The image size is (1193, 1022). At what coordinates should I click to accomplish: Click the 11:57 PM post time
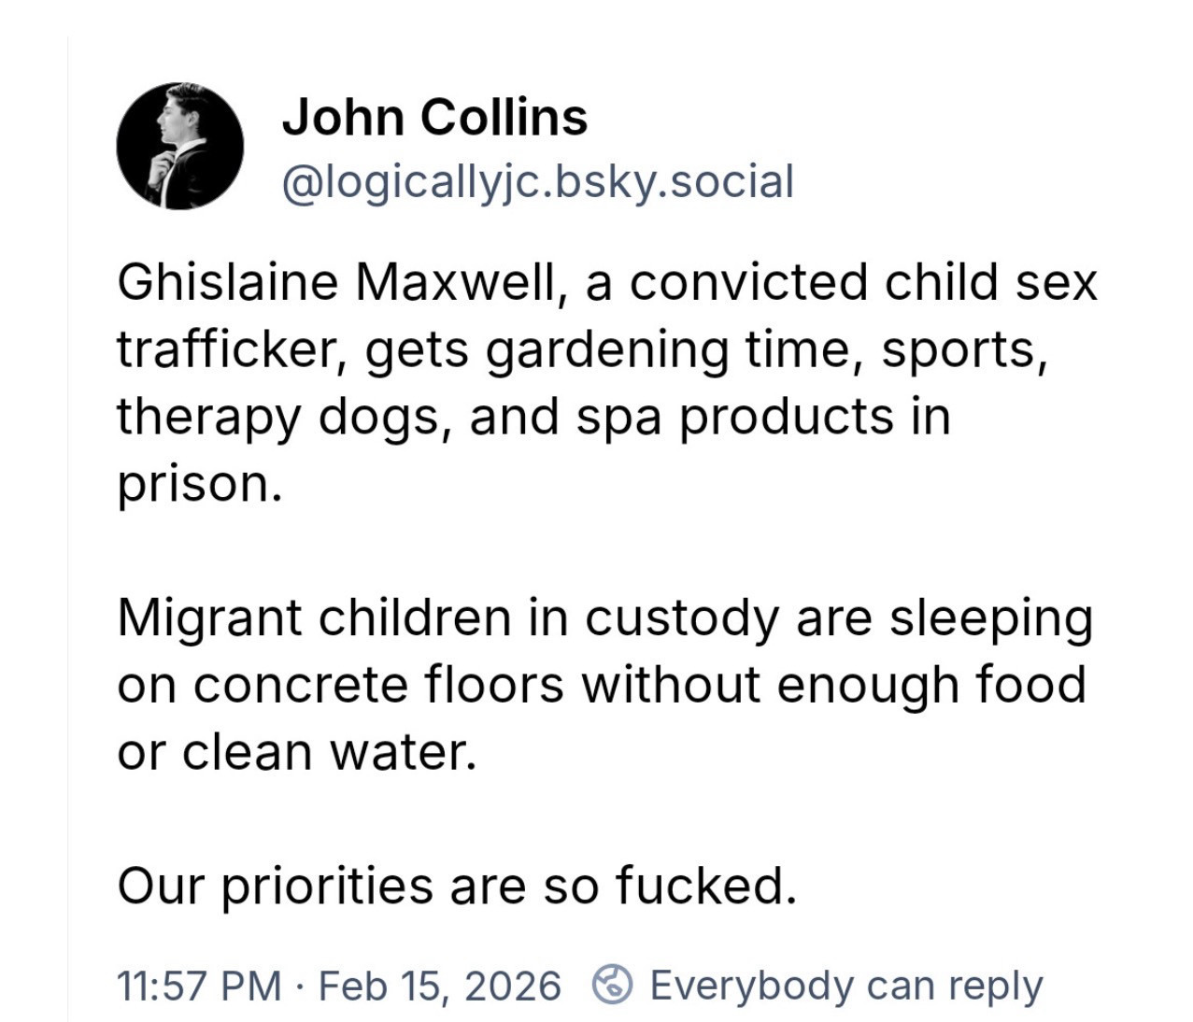[198, 986]
